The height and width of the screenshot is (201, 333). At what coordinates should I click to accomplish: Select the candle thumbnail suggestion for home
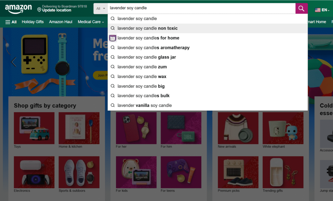[113, 38]
